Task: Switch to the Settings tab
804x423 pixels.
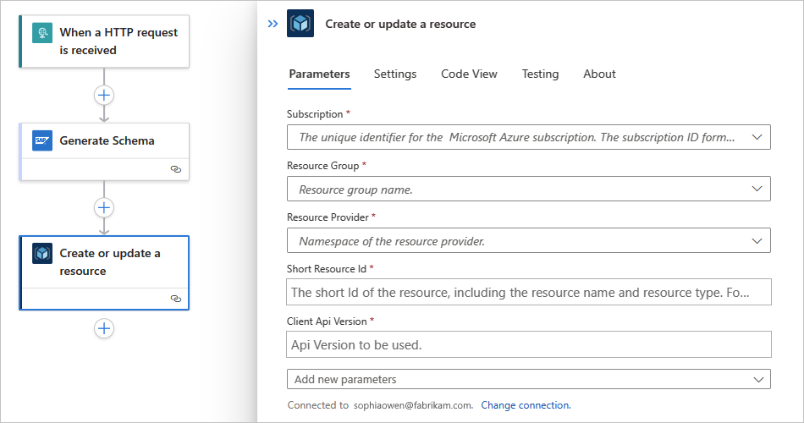Action: [395, 74]
